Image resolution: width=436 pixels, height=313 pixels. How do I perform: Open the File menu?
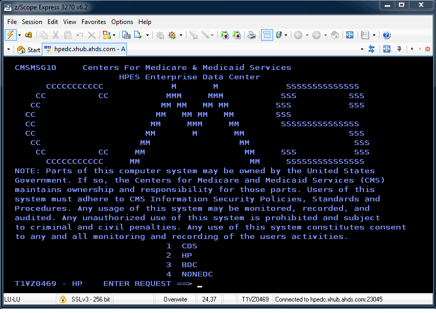[x=12, y=22]
